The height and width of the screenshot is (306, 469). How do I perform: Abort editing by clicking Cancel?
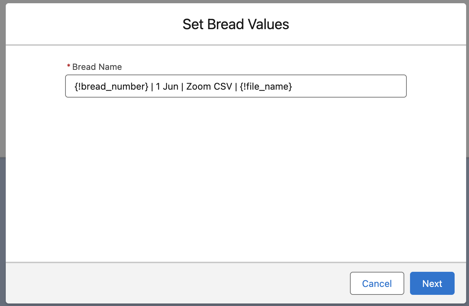pos(377,283)
